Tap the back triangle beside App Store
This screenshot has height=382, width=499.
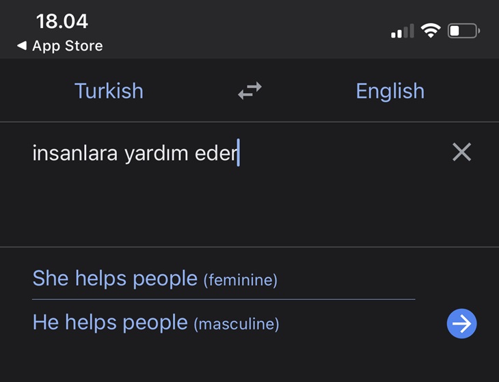coord(22,46)
